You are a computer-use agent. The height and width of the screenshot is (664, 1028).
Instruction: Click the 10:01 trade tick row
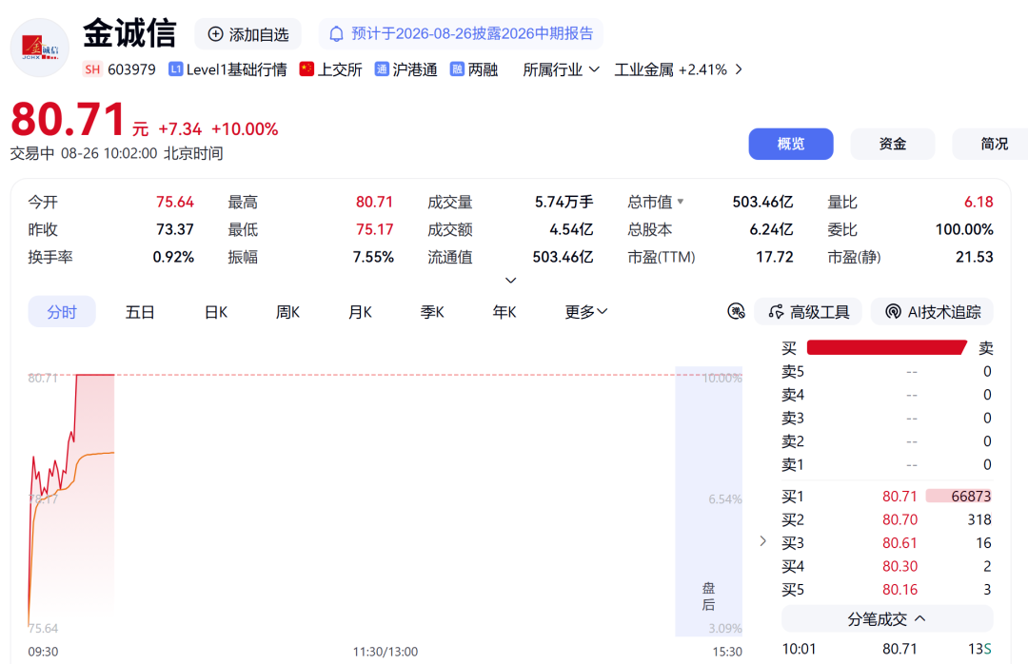(887, 649)
